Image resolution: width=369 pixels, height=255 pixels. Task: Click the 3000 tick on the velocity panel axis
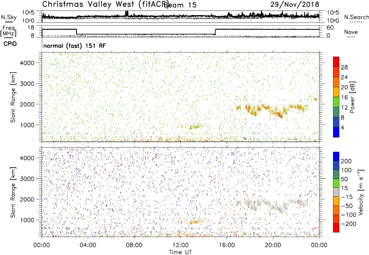(27, 179)
